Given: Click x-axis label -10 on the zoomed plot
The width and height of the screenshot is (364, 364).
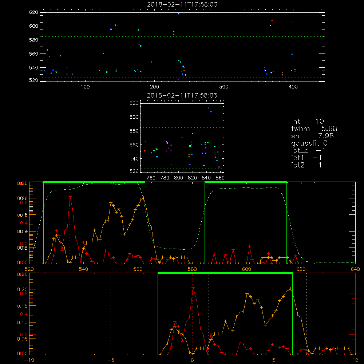Looking at the screenshot, I should [29, 360].
